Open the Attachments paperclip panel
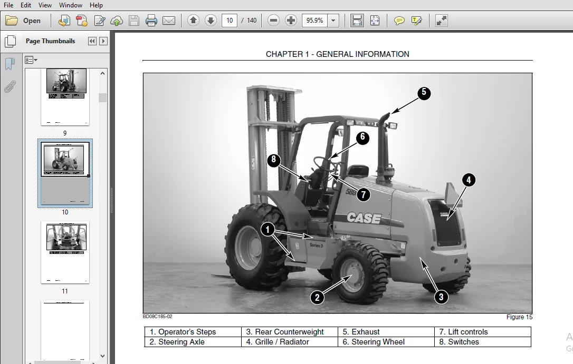 pyautogui.click(x=10, y=87)
